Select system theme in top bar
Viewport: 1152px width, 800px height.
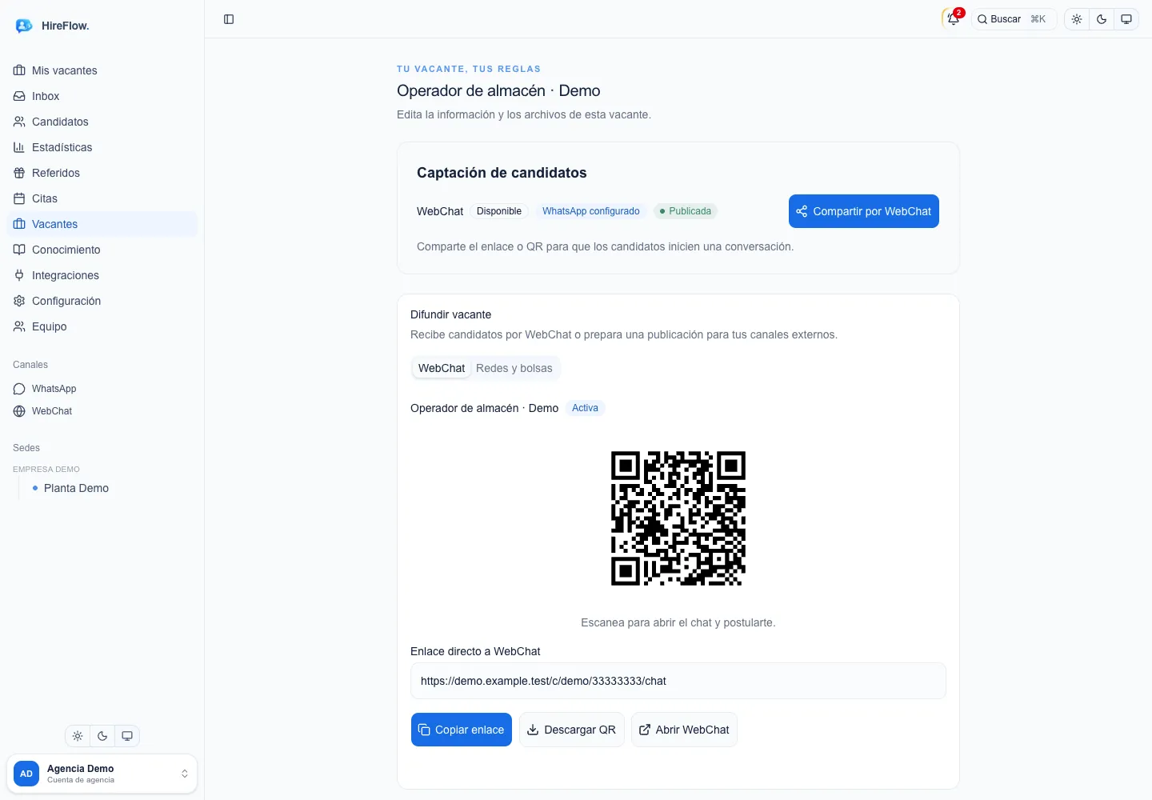pyautogui.click(x=1126, y=19)
